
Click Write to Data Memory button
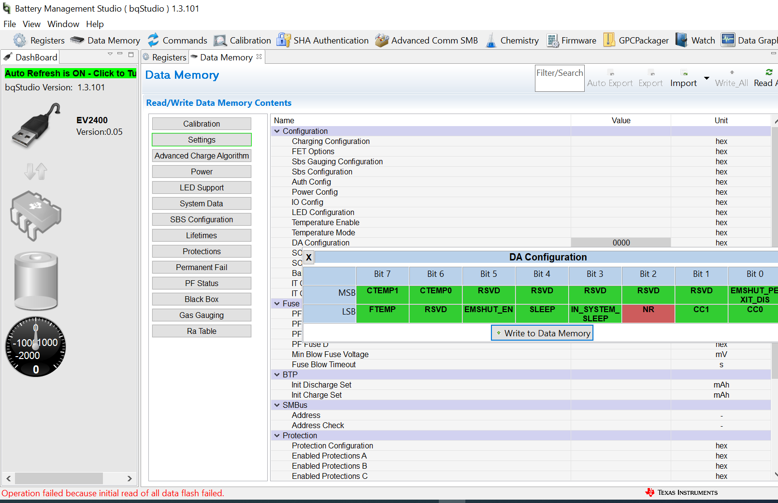[542, 333]
